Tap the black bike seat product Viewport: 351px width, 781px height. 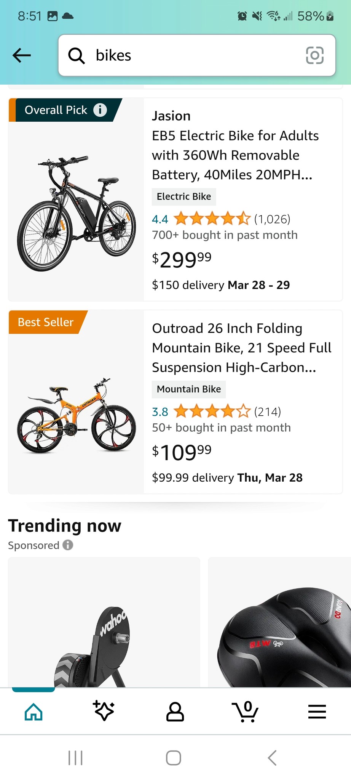[x=282, y=633]
